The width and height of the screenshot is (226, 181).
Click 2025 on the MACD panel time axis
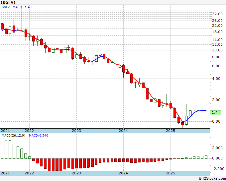170,173
